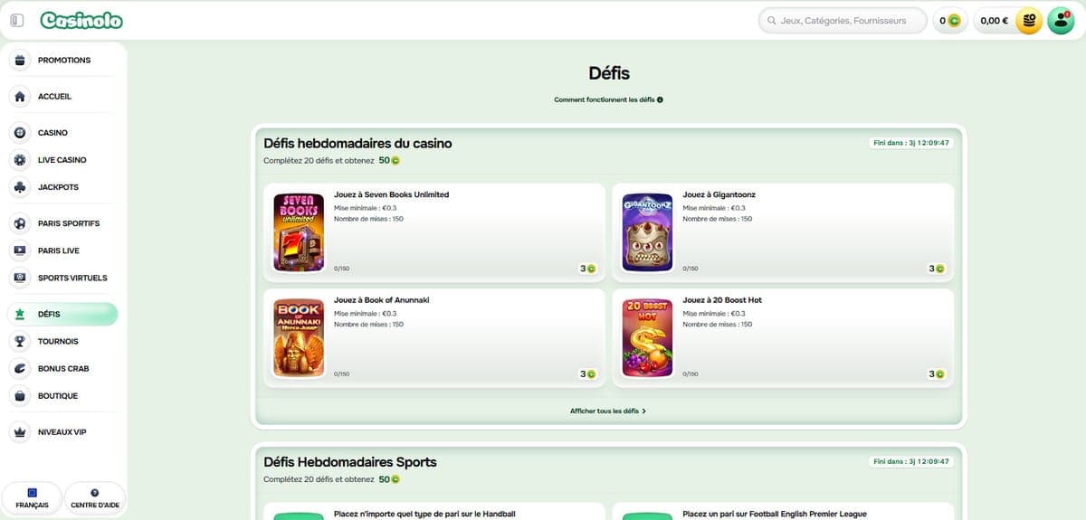This screenshot has height=520, width=1086.
Task: Open the Centre d'aide button
Action: 95,498
